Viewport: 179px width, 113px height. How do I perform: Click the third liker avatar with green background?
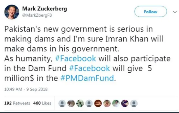pyautogui.click(x=80, y=103)
